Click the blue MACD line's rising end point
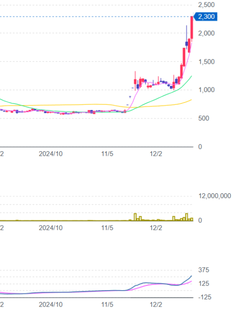The image size is (236, 309). [191, 276]
